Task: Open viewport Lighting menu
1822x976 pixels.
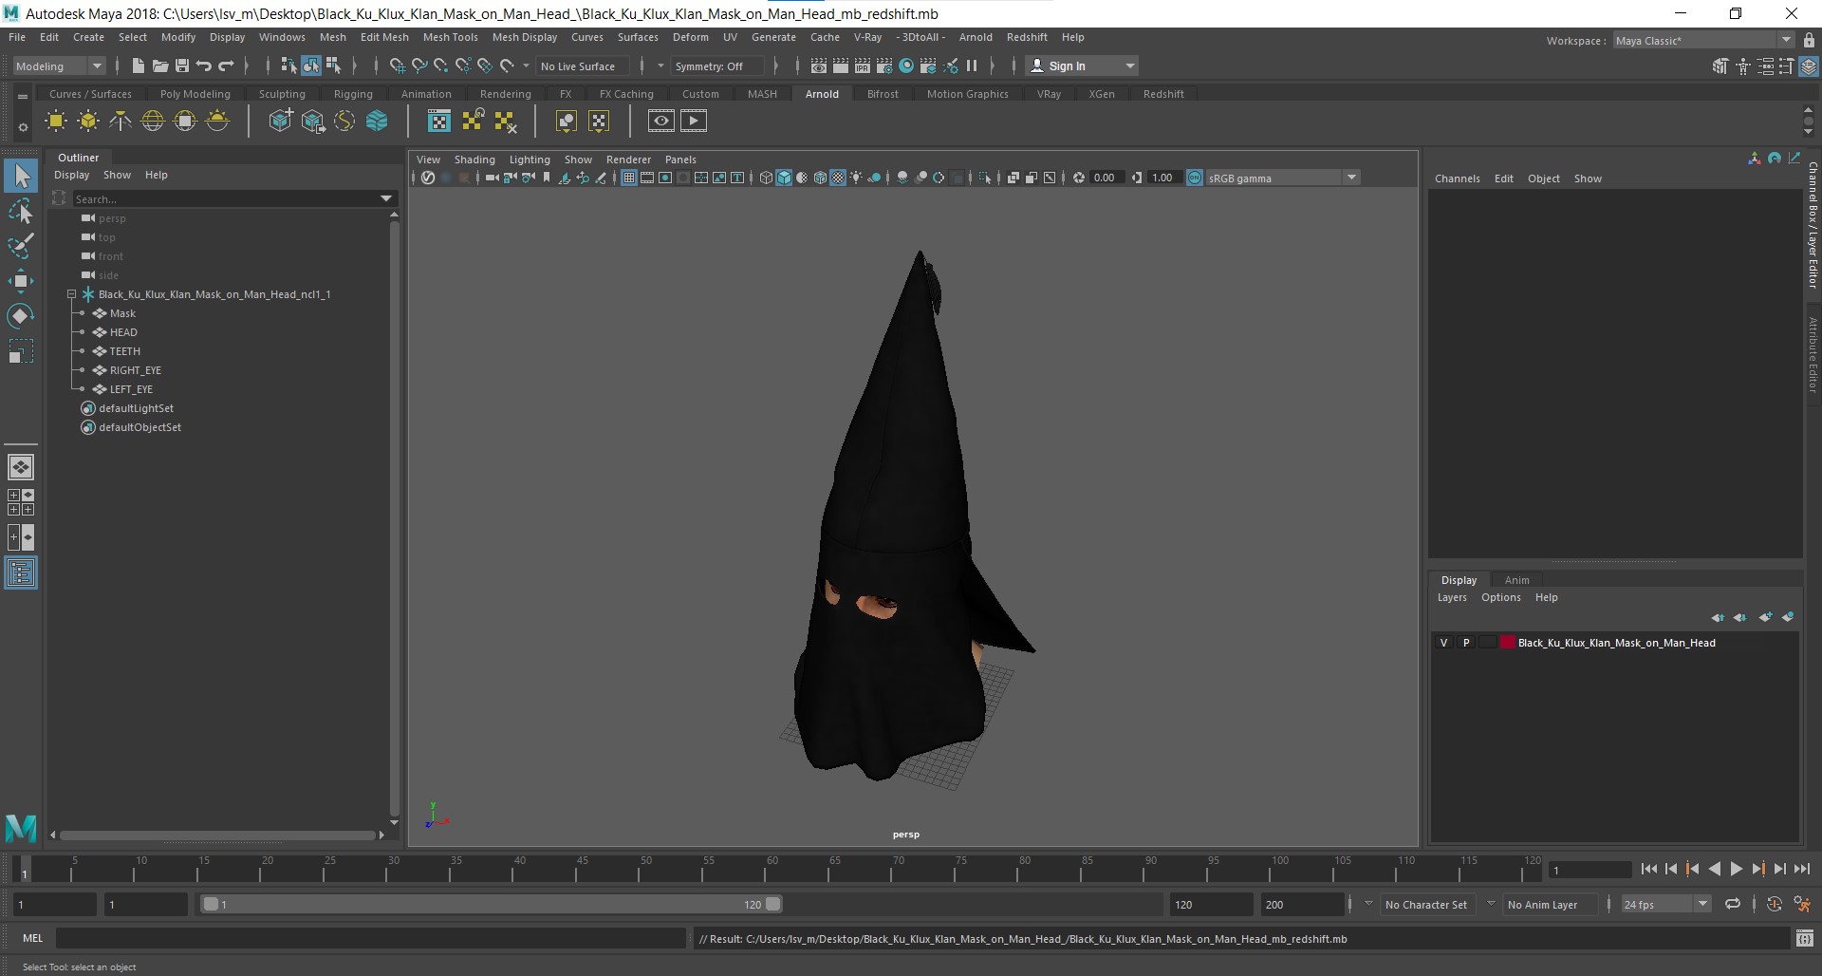Action: (529, 160)
